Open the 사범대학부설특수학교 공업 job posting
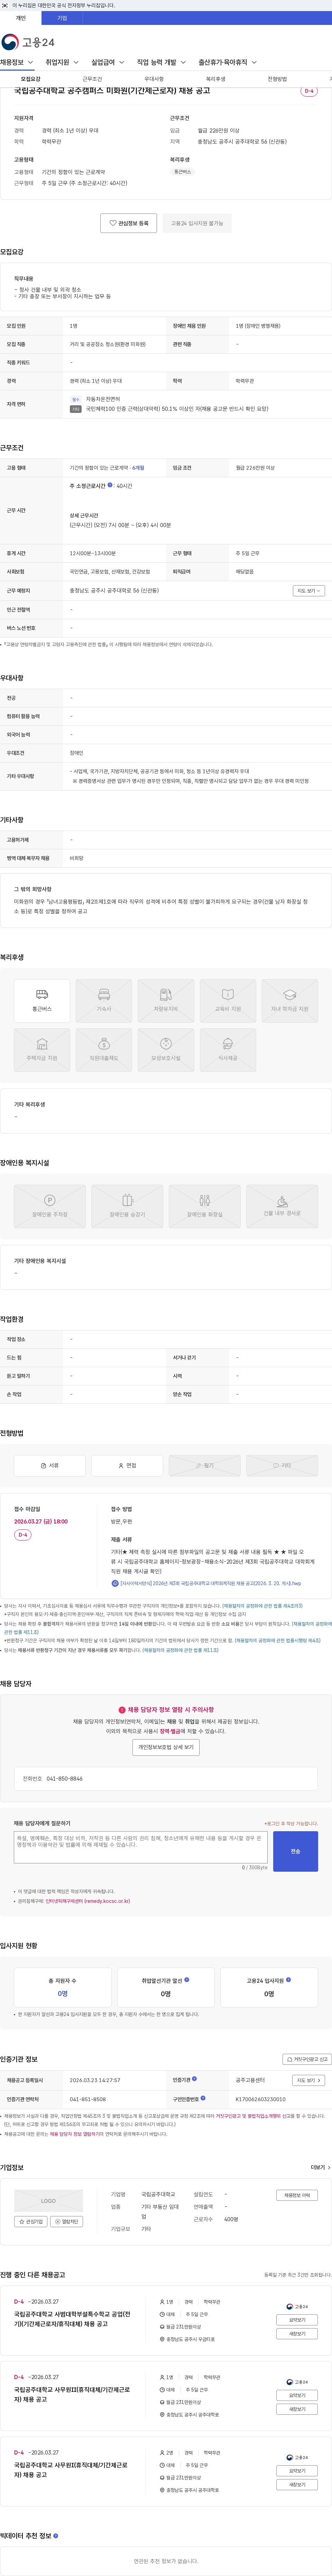Viewport: 332px width, 2576px height. pos(72,2319)
